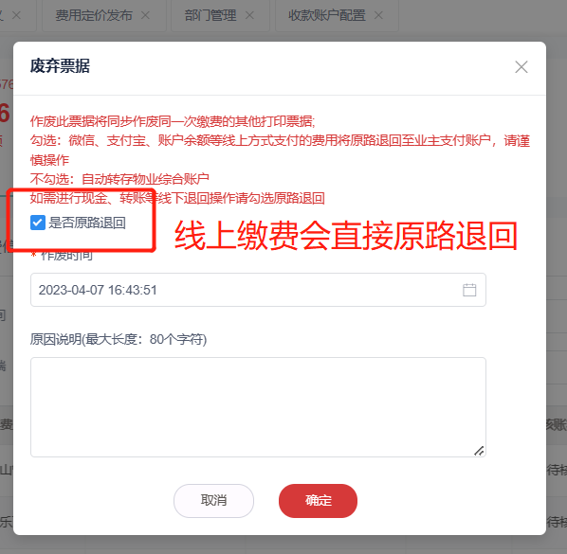The height and width of the screenshot is (554, 567).
Task: Close the 收款账户配置 tab via its x
Action: click(378, 15)
